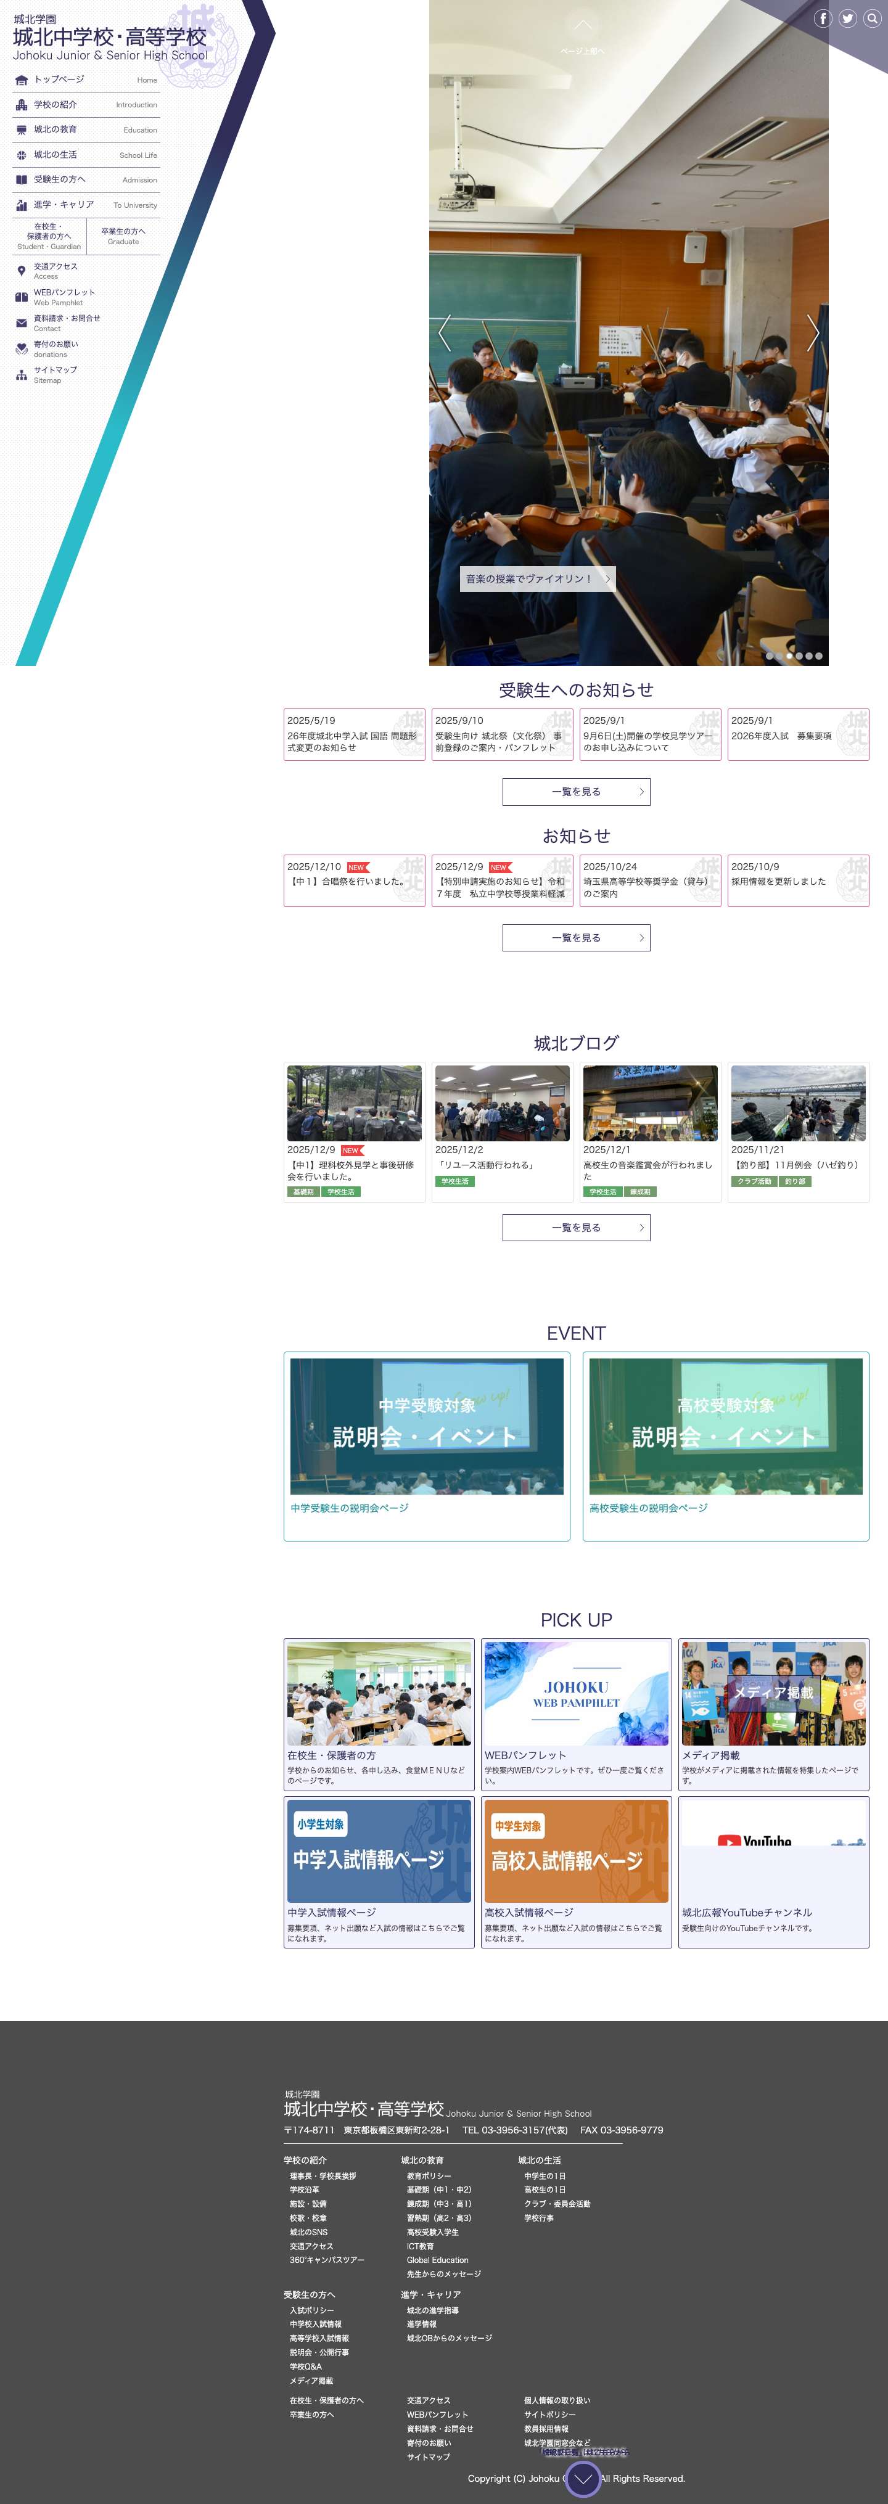Click 一覧を見る under 受験生へのお知らせ
Viewport: 888px width, 2504px height.
tap(576, 792)
